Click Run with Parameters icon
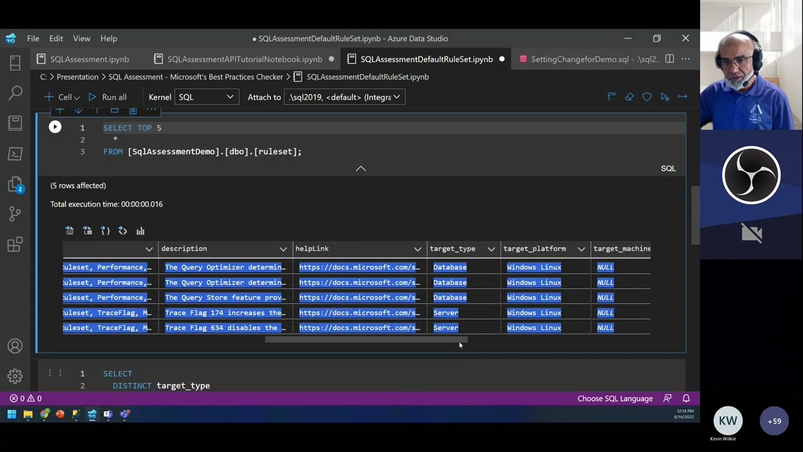 coord(665,97)
